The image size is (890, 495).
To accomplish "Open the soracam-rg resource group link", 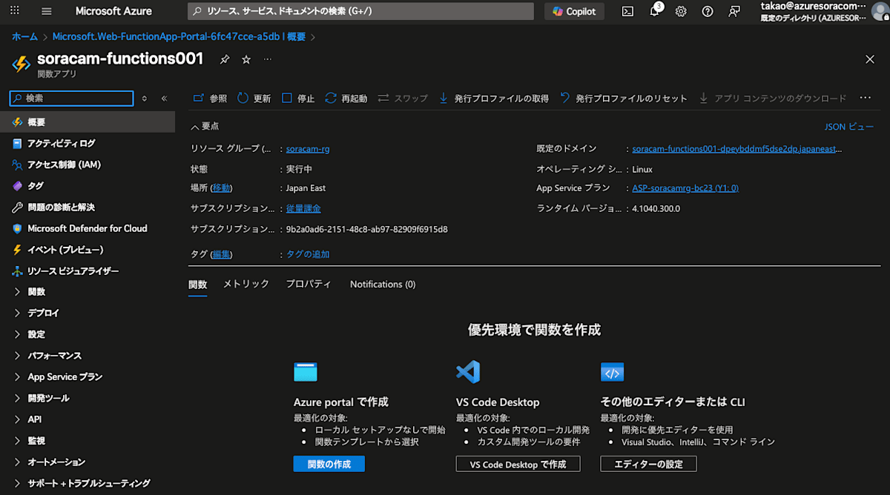I will pyautogui.click(x=308, y=149).
